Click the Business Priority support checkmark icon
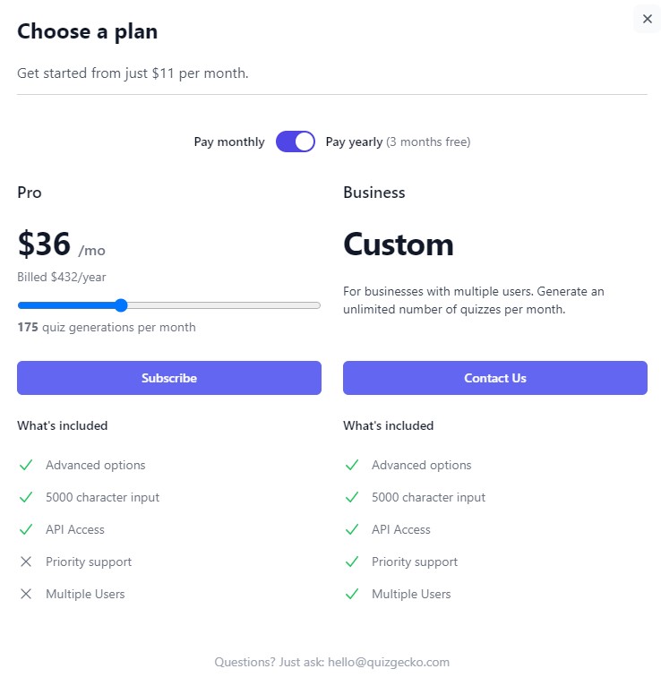 pos(352,562)
